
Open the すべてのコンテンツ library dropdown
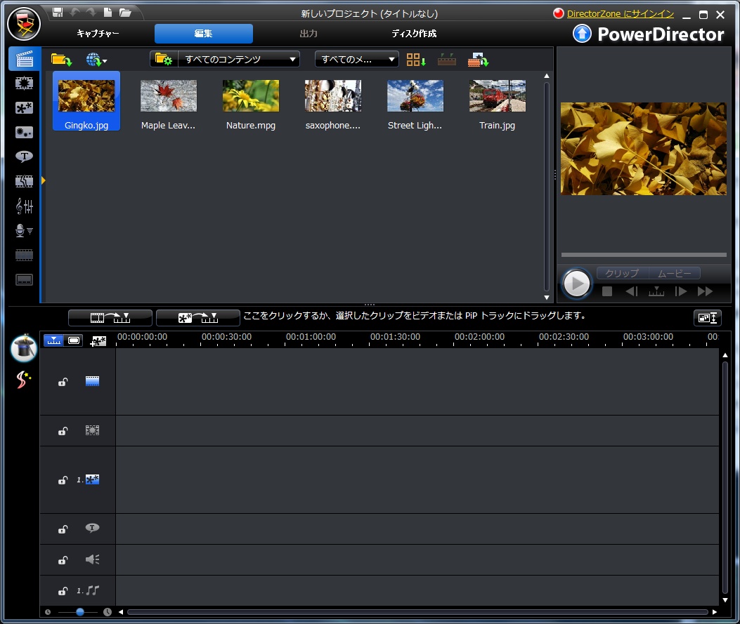[x=239, y=60]
